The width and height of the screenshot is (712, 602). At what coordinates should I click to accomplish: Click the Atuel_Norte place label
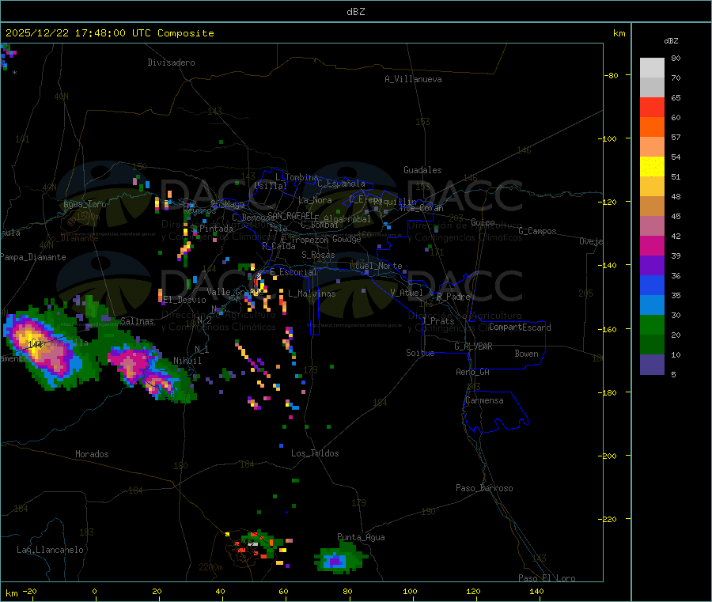click(x=376, y=266)
